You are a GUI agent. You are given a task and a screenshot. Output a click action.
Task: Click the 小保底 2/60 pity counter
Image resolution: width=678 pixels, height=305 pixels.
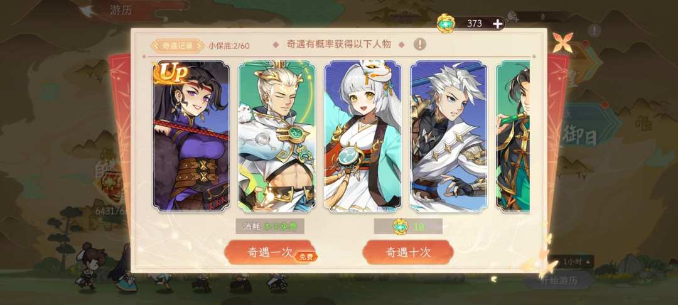(229, 45)
